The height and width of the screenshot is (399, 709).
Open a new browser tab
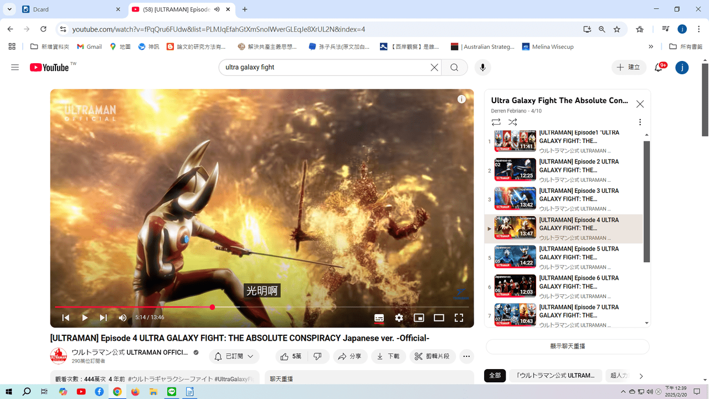[245, 9]
